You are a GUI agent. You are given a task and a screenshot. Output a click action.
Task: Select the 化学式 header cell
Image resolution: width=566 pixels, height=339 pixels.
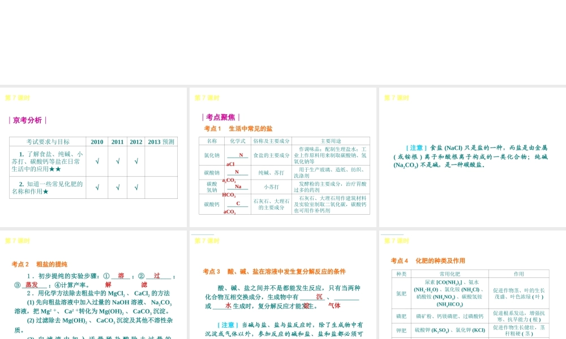click(x=238, y=141)
